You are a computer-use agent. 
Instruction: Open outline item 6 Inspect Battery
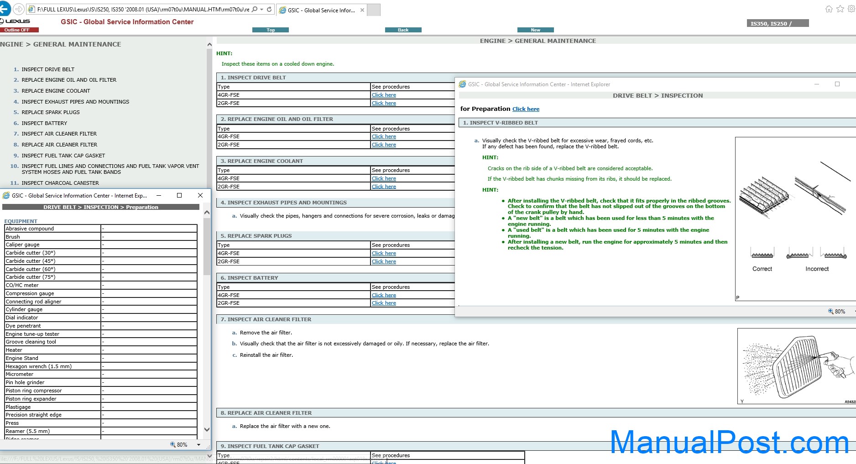coord(44,123)
